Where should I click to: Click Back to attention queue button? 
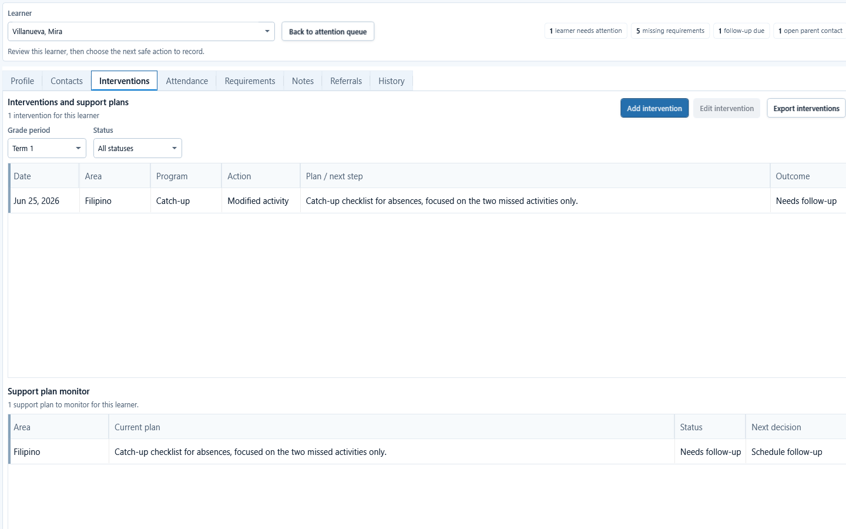click(x=328, y=32)
